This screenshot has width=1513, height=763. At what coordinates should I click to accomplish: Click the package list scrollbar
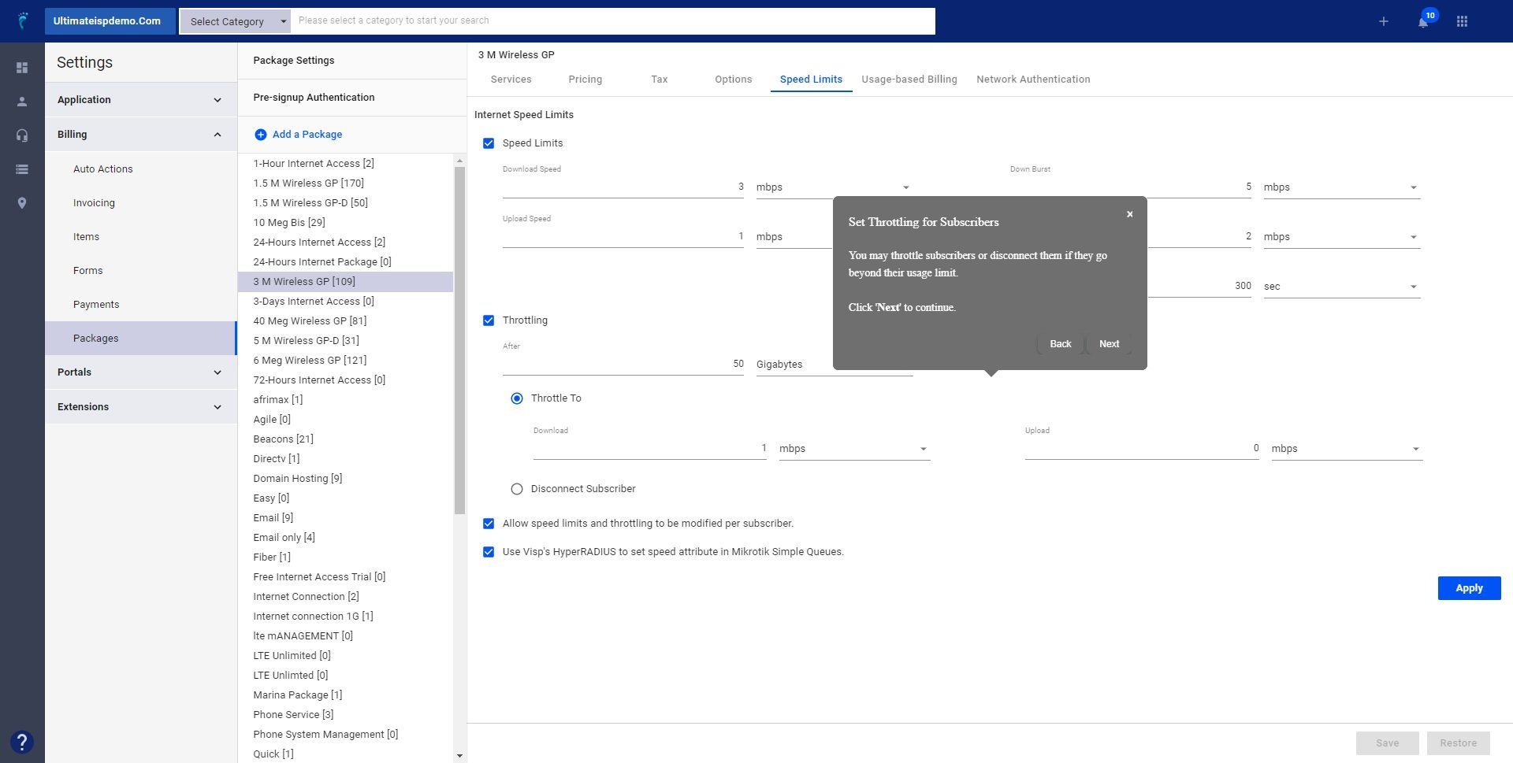pyautogui.click(x=459, y=340)
